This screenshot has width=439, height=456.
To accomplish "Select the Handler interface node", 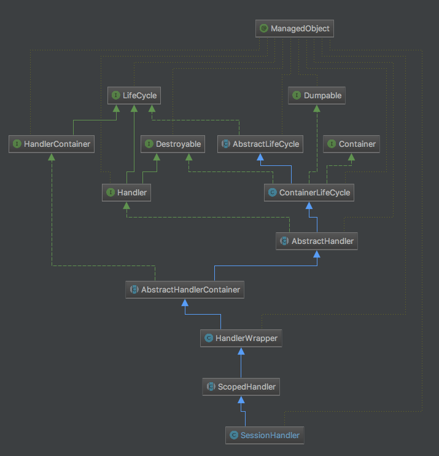I will (x=126, y=192).
